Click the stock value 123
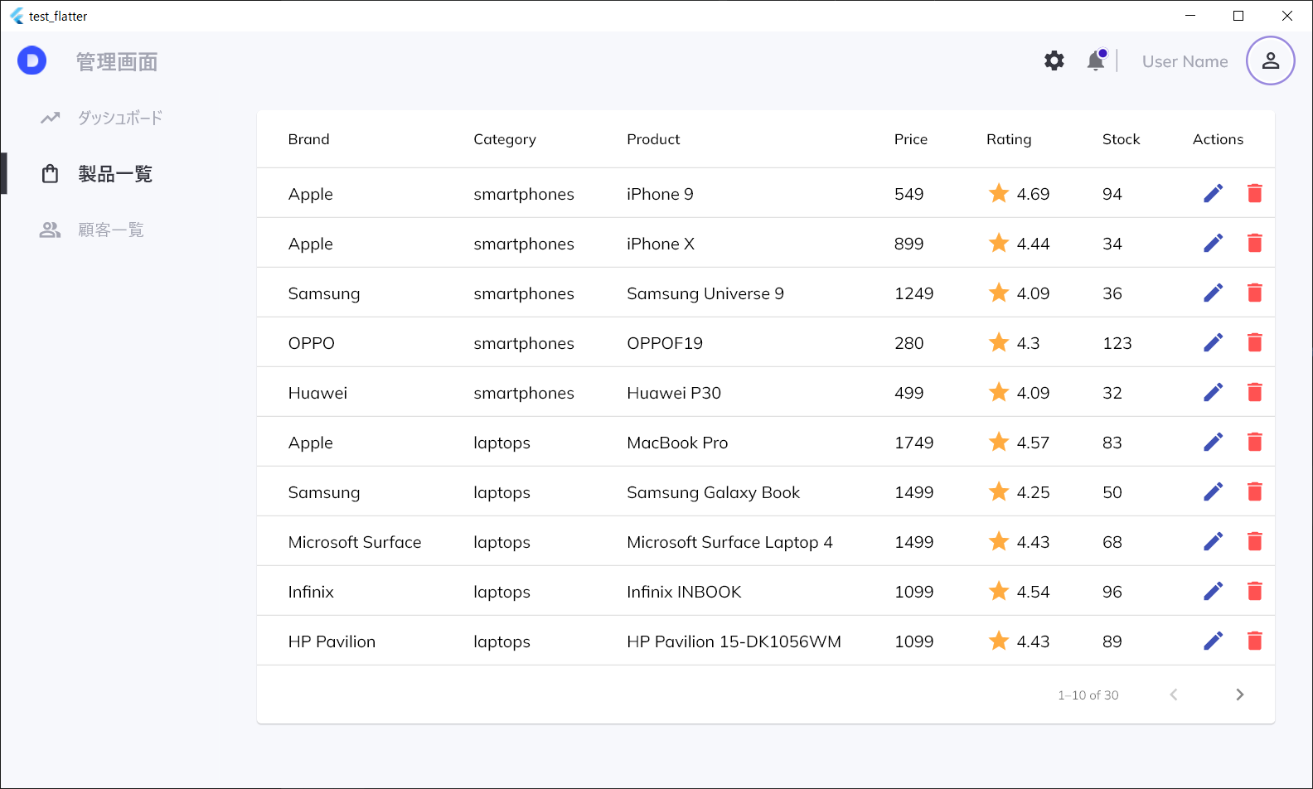Viewport: 1313px width, 789px height. click(1117, 343)
